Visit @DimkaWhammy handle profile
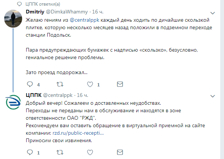Screen dimensions: 224x159 67,12
